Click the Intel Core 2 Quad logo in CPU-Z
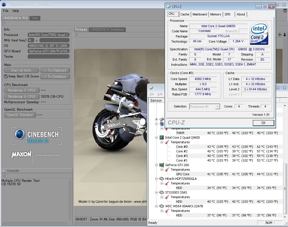The height and width of the screenshot is (227, 288). pos(259,34)
